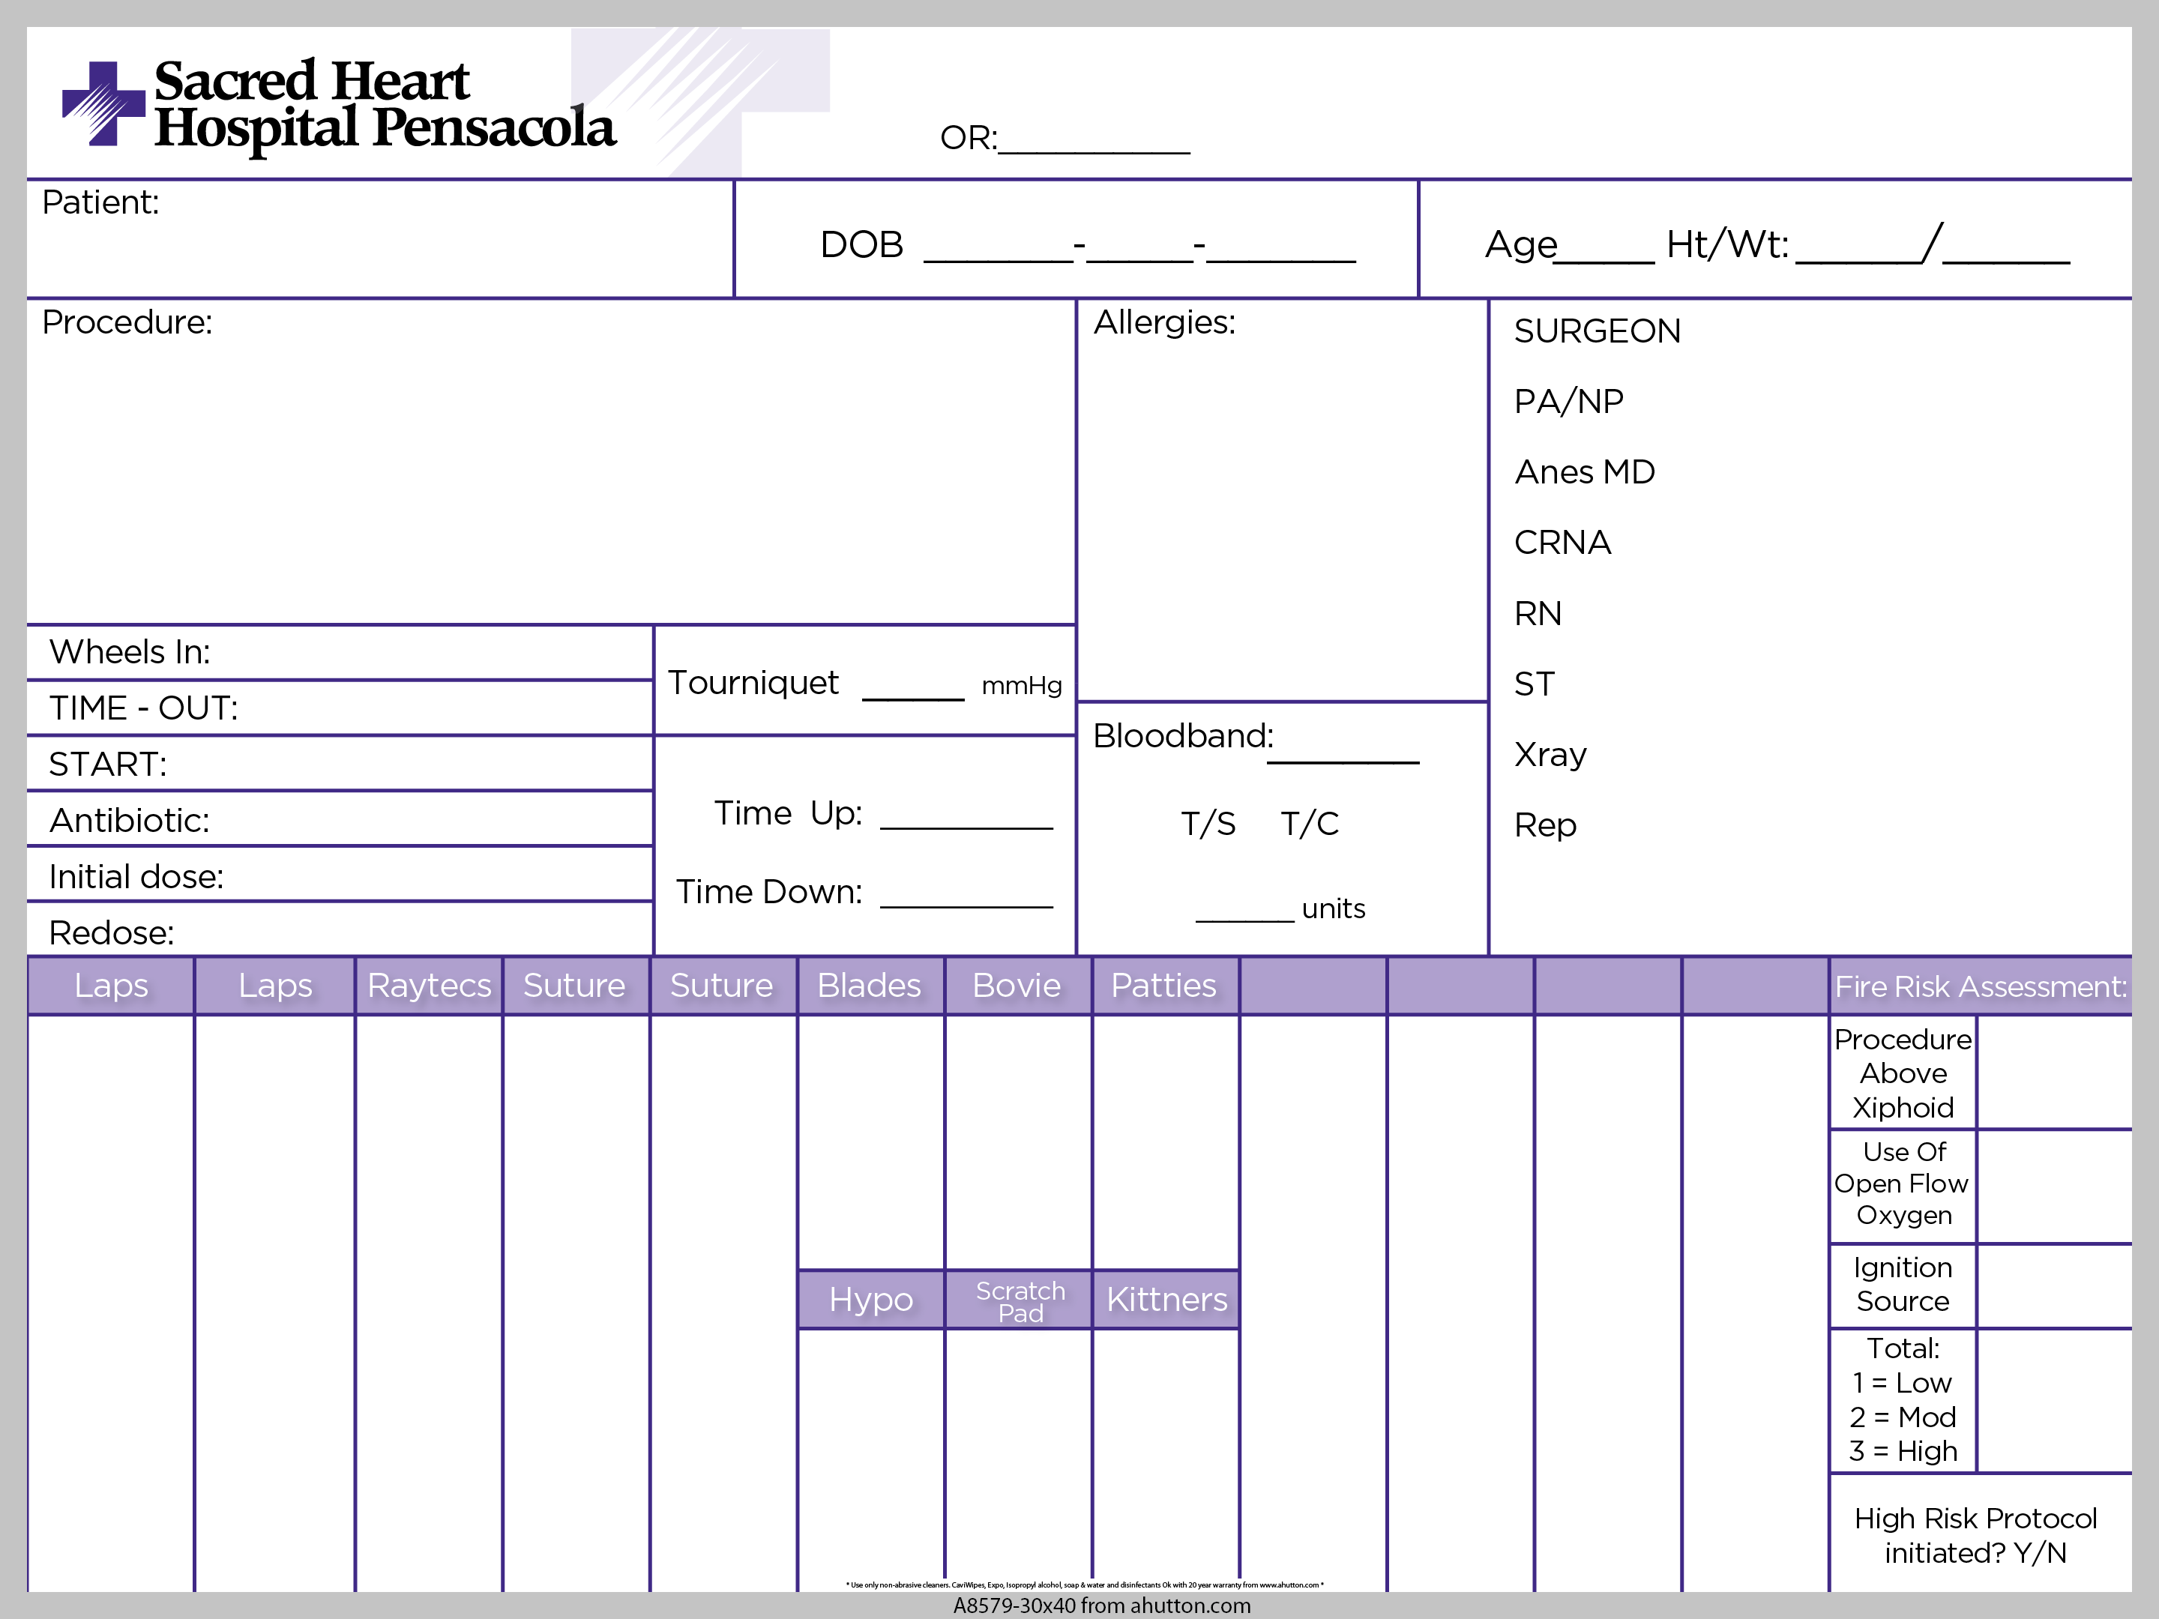The image size is (2159, 1619).
Task: Select the Xray row label
Action: coord(1551,754)
